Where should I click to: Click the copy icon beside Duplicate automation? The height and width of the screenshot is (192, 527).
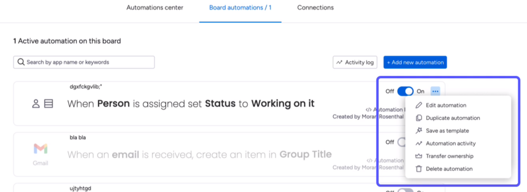pyautogui.click(x=419, y=118)
